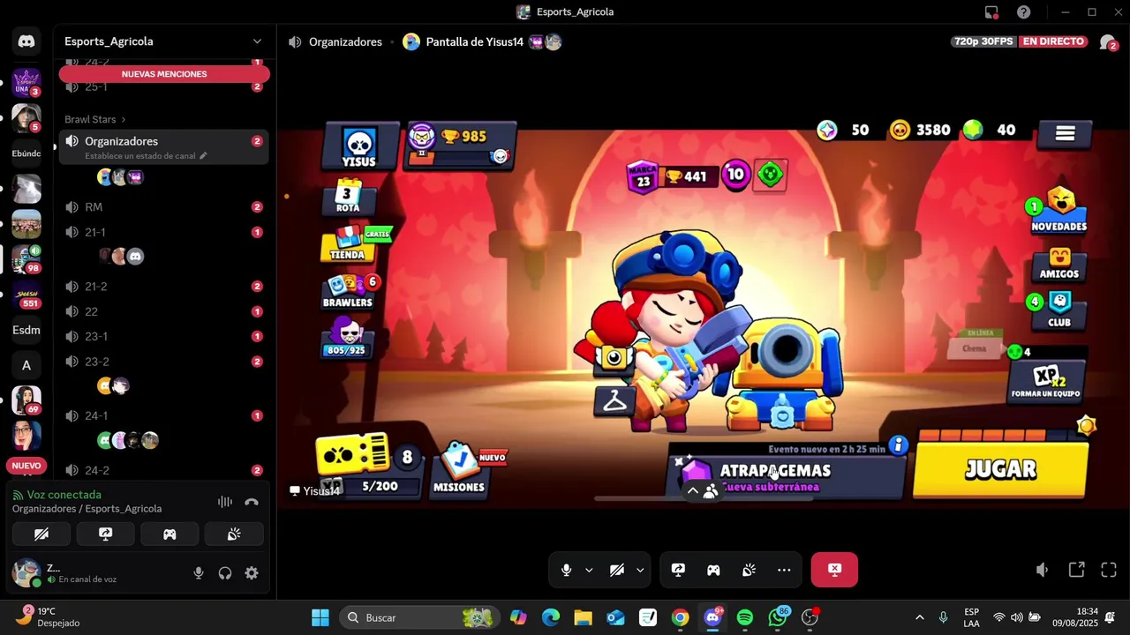1130x635 pixels.
Task: Show hidden tray icons chevron
Action: pyautogui.click(x=920, y=617)
